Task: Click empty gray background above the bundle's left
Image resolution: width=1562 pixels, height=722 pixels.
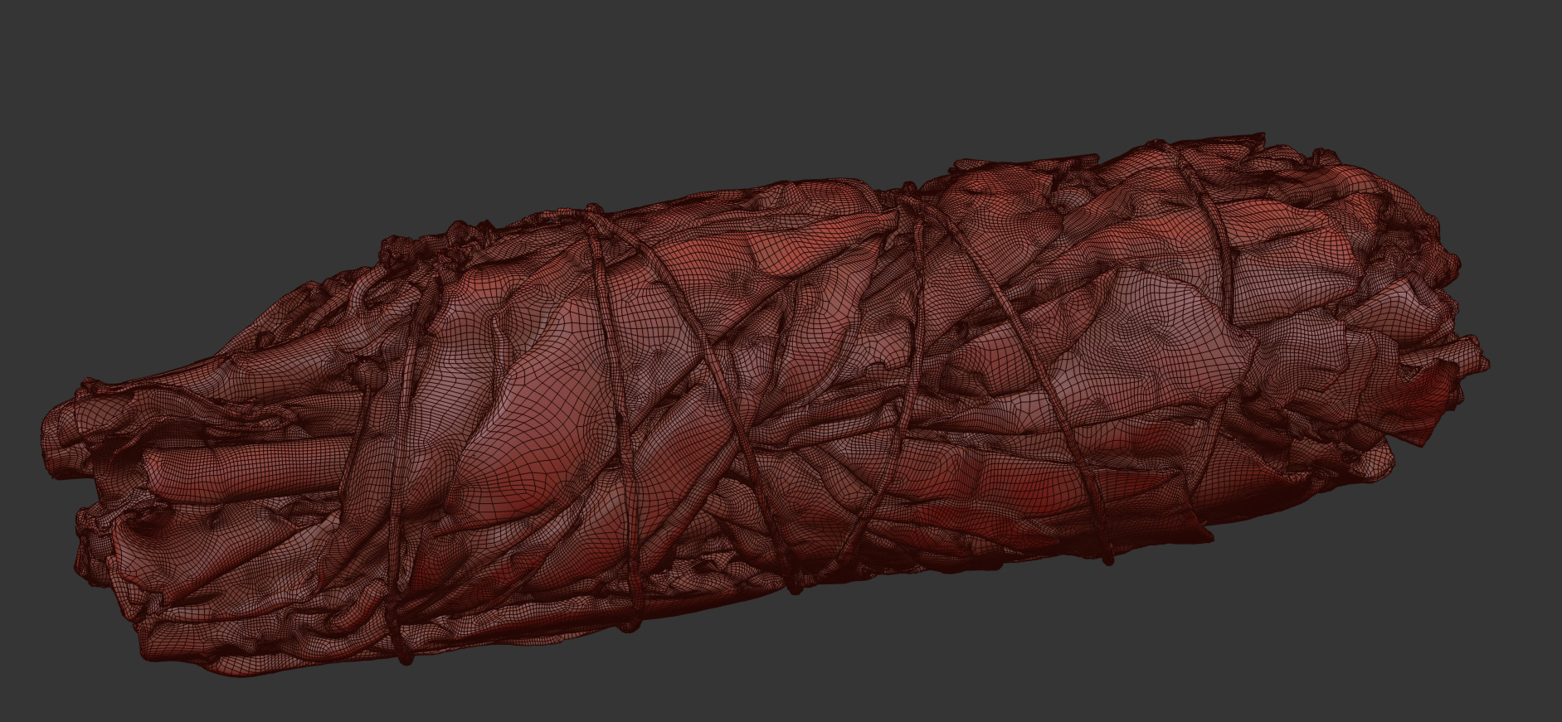Action: tap(249, 124)
